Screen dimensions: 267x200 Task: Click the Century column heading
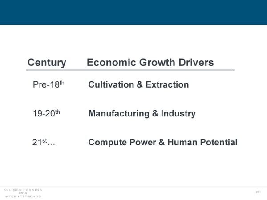click(46, 63)
